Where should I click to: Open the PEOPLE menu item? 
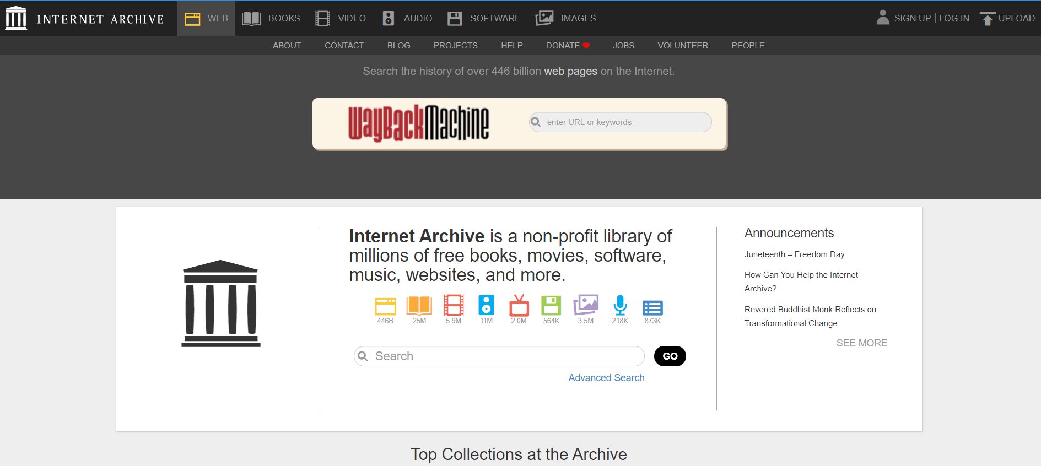coord(748,46)
